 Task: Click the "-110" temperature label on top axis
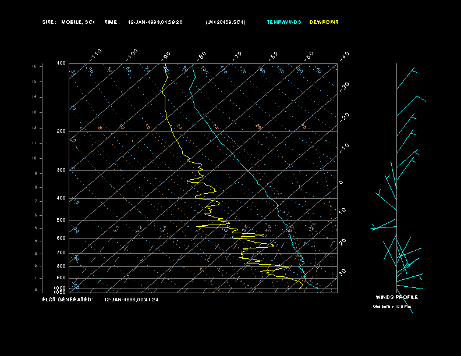click(95, 55)
